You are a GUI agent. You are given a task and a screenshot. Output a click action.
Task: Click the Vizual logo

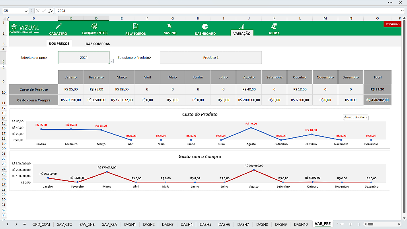click(25, 28)
